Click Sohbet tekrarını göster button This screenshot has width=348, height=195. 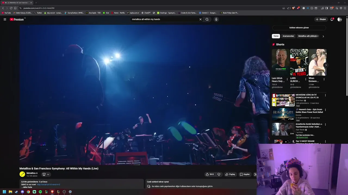point(299,28)
